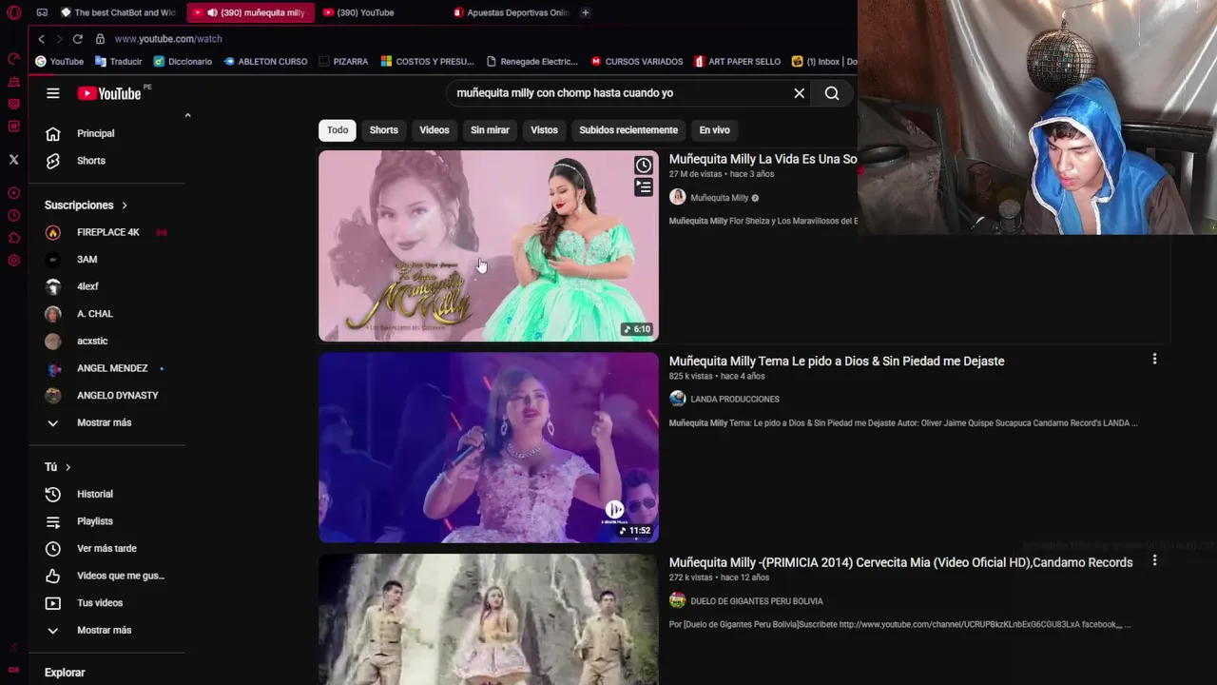
Task: Open the Tú section chevron
Action: tap(68, 467)
